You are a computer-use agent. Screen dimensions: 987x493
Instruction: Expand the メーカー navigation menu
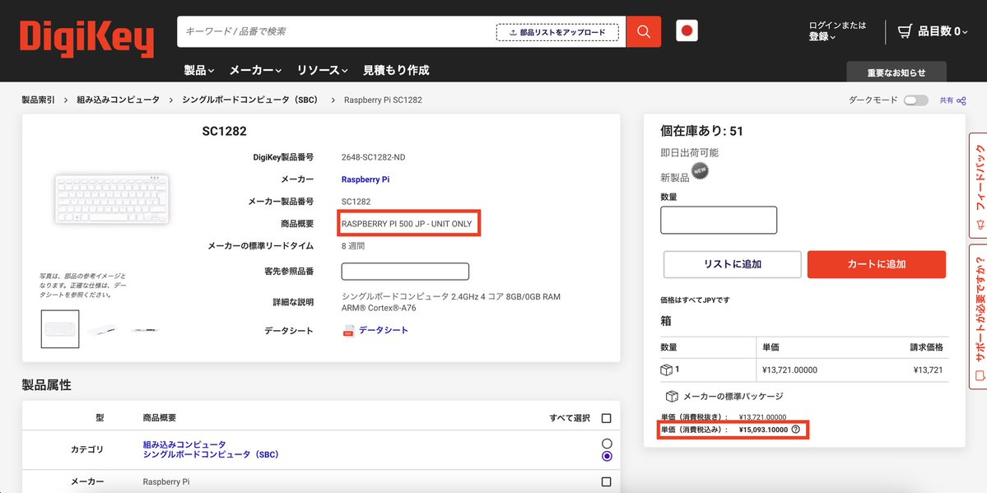[x=255, y=71]
